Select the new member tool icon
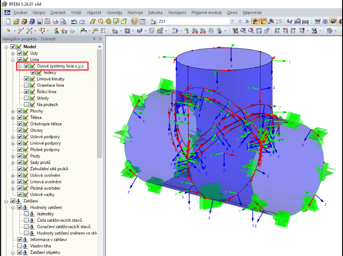 pyautogui.click(x=29, y=31)
